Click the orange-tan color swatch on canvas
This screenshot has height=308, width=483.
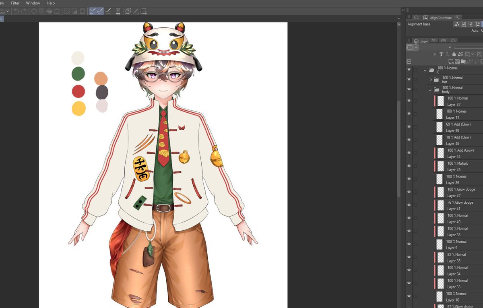click(x=101, y=79)
